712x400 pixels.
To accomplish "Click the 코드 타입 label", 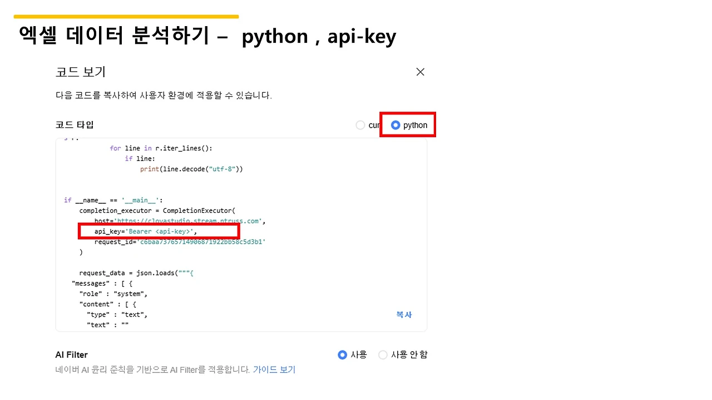I will click(75, 124).
